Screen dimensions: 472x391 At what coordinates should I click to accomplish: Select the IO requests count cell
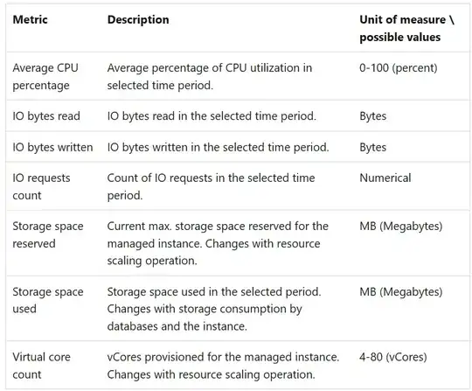pyautogui.click(x=42, y=186)
